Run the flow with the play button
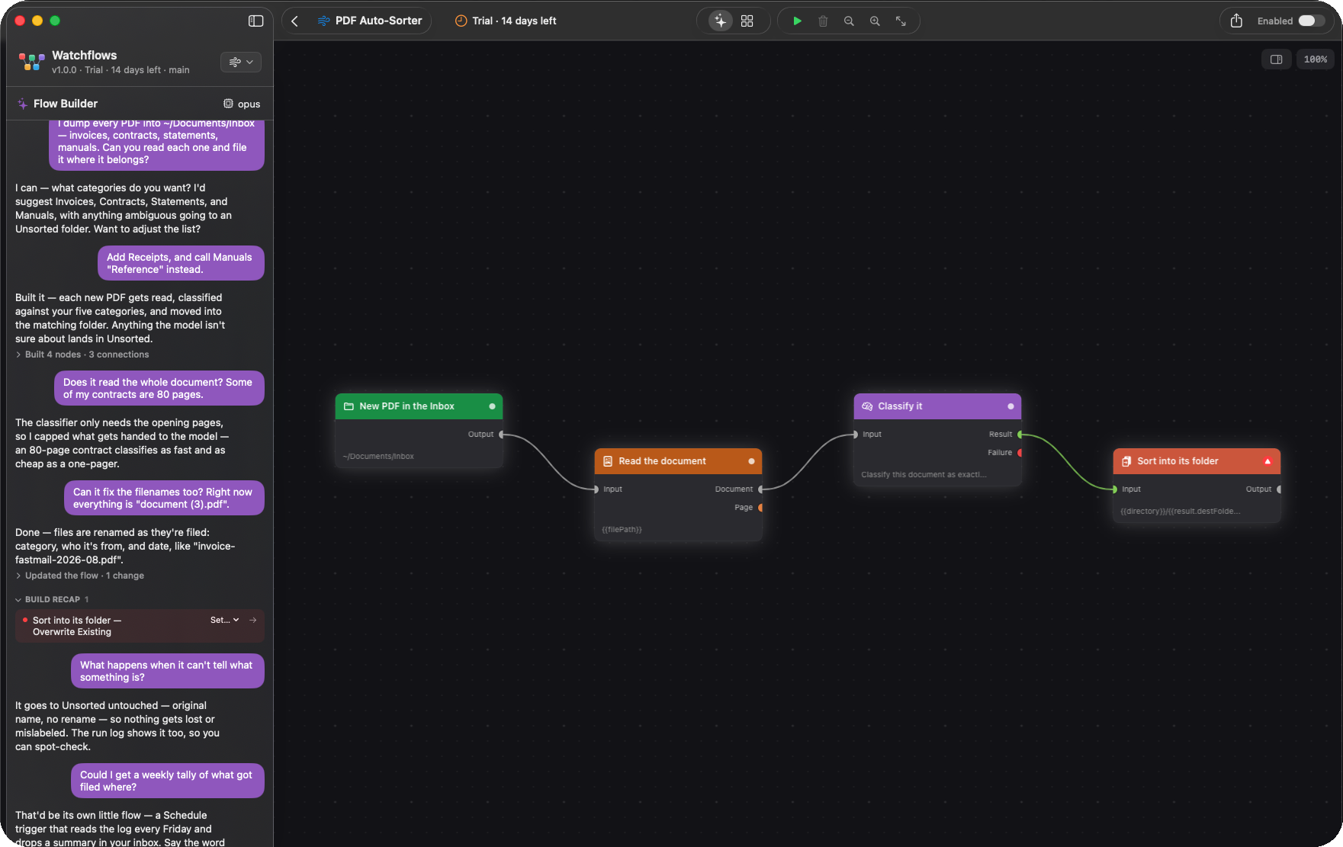1343x847 pixels. (797, 21)
